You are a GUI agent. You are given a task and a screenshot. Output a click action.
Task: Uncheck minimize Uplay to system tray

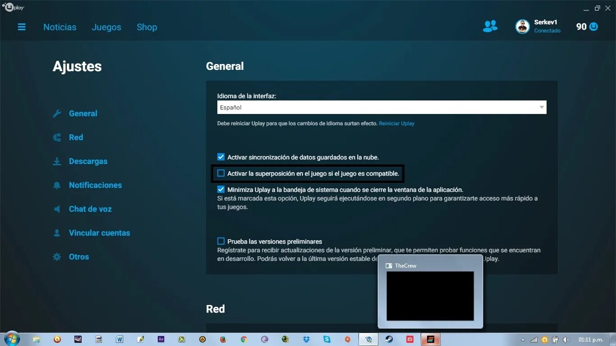pyautogui.click(x=221, y=189)
